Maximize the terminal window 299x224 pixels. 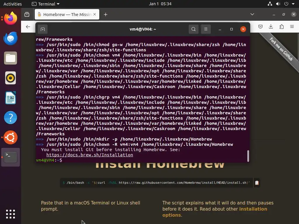coord(232,29)
